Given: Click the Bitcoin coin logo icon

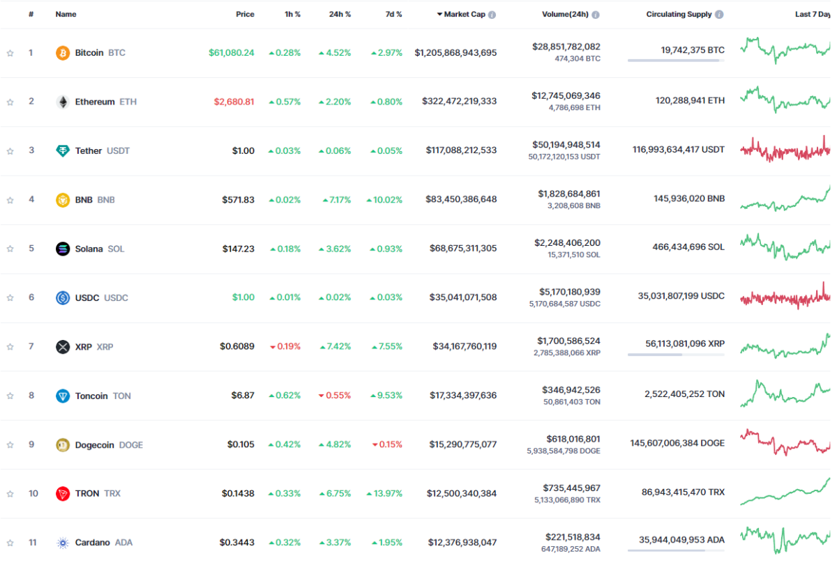Looking at the screenshot, I should [x=63, y=53].
